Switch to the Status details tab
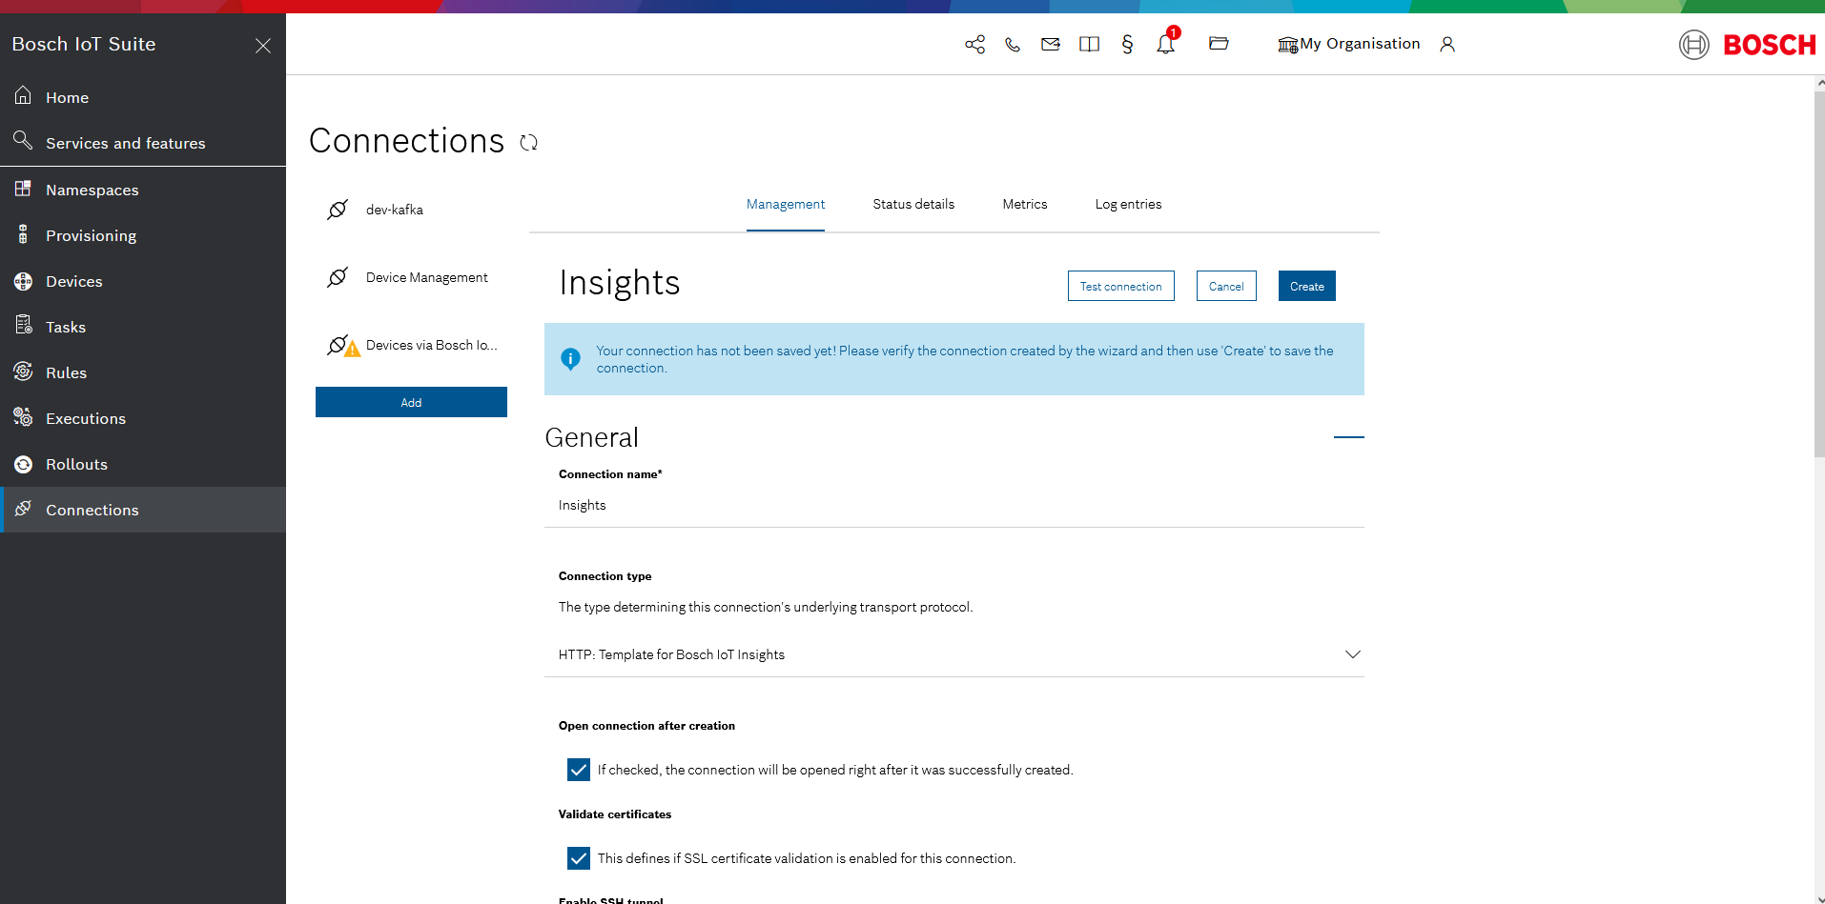This screenshot has width=1825, height=904. point(913,205)
